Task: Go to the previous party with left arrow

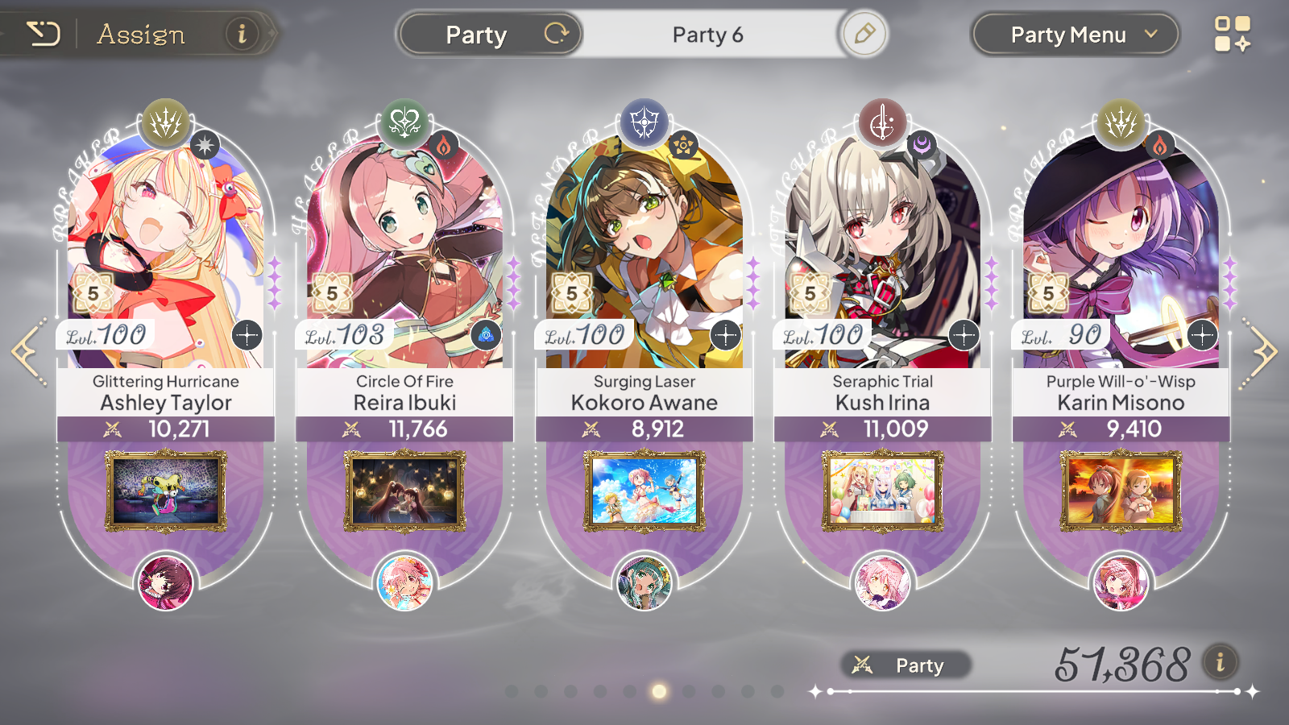Action: click(x=29, y=352)
